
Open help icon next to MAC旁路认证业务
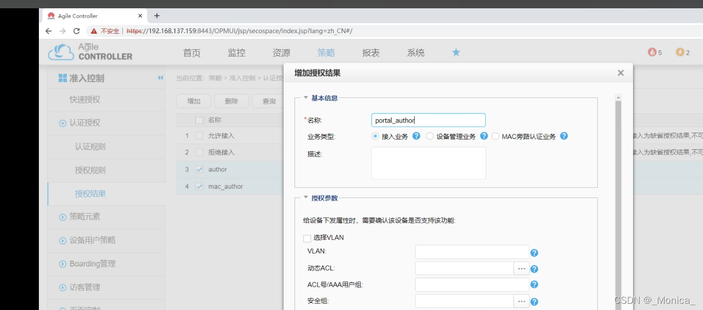564,136
